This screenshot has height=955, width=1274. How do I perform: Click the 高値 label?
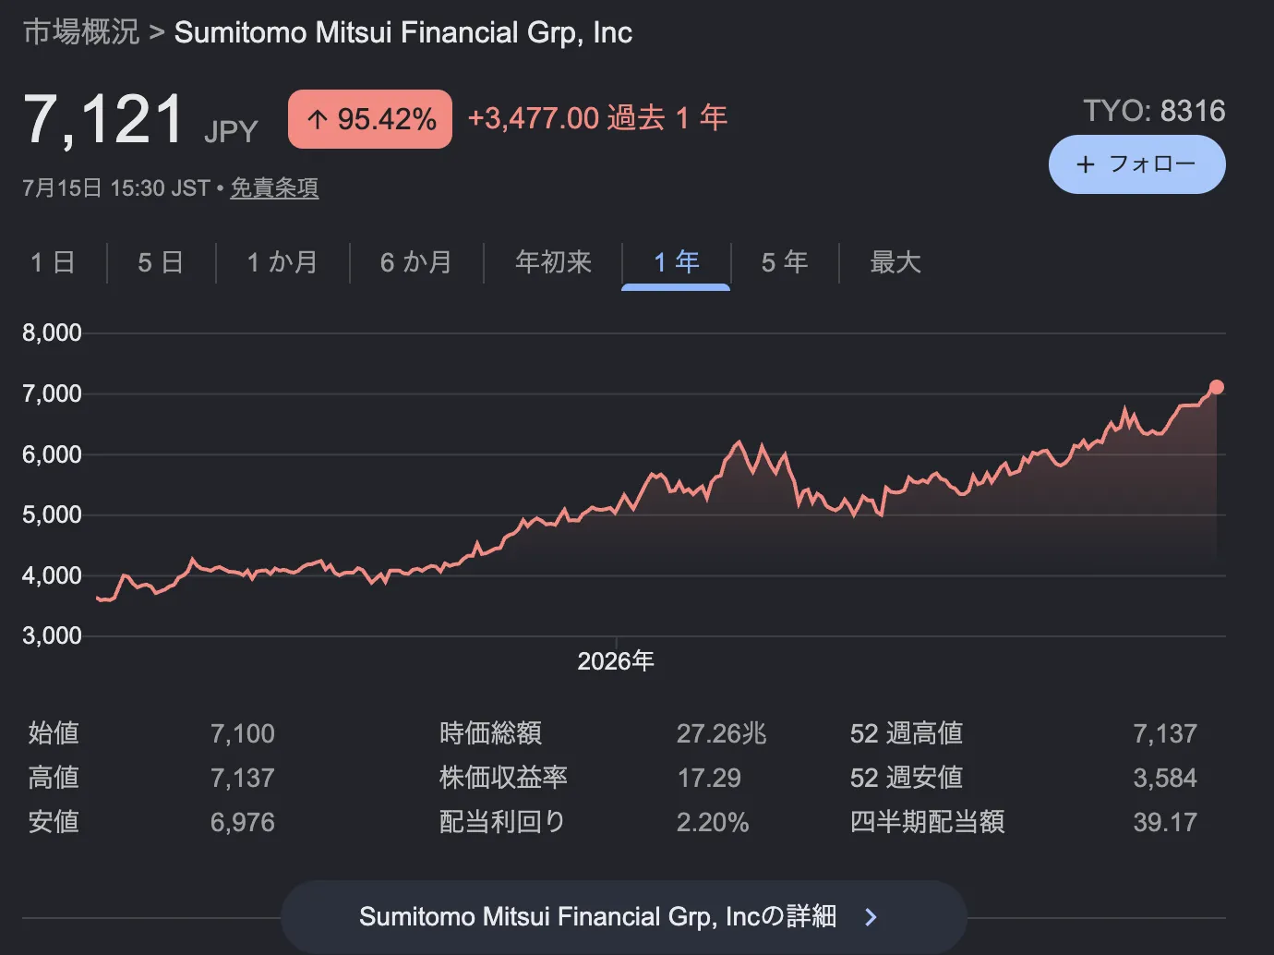(x=54, y=778)
